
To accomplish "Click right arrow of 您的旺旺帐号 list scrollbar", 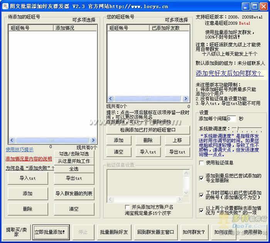I will point(186,99).
